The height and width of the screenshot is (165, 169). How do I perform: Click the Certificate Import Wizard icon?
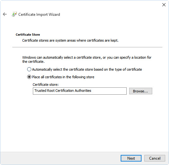tap(14, 14)
